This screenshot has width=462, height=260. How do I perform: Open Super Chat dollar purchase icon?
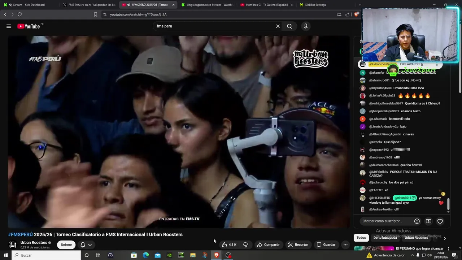pyautogui.click(x=428, y=221)
